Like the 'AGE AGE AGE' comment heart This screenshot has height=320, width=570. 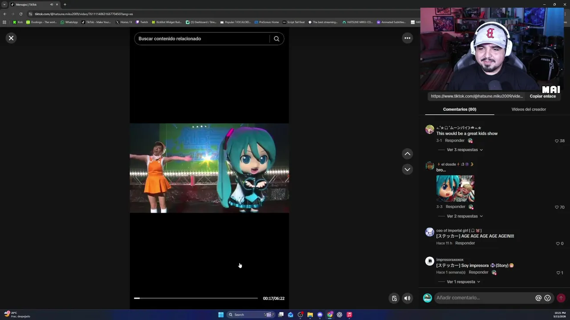tap(558, 244)
